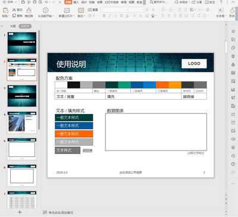Click the 分享 (Share) button
238x217 pixels.
[197, 2]
